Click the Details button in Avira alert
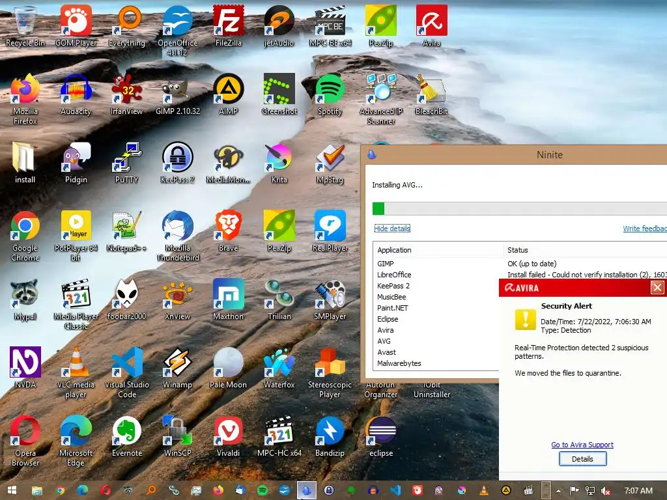 582,459
